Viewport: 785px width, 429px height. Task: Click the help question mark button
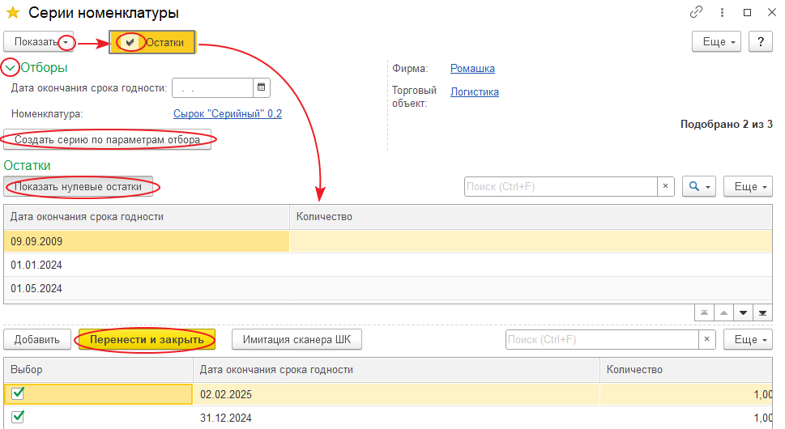(x=761, y=42)
